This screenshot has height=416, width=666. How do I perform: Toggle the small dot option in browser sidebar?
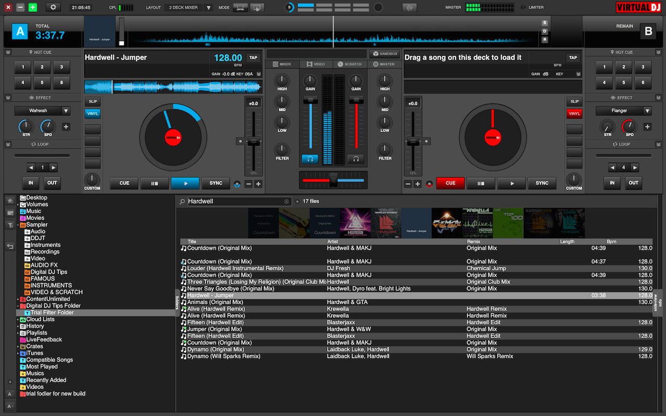coord(10,382)
